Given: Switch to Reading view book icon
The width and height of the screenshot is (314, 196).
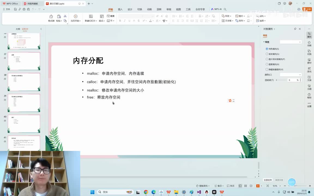Looking at the screenshot, I should tap(251, 186).
